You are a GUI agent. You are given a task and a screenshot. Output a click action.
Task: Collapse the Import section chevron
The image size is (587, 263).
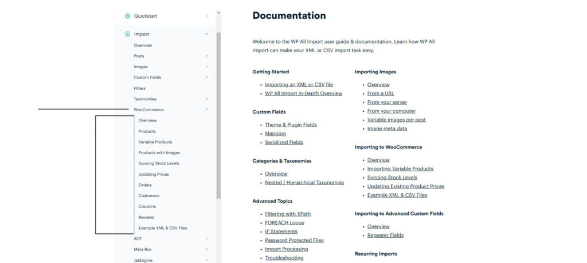tap(206, 34)
